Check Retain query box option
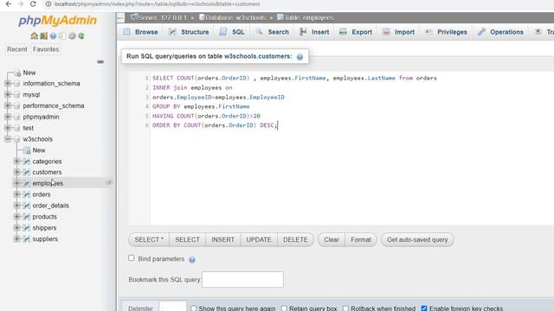Screen dimensions: 554x311 [x=284, y=308]
